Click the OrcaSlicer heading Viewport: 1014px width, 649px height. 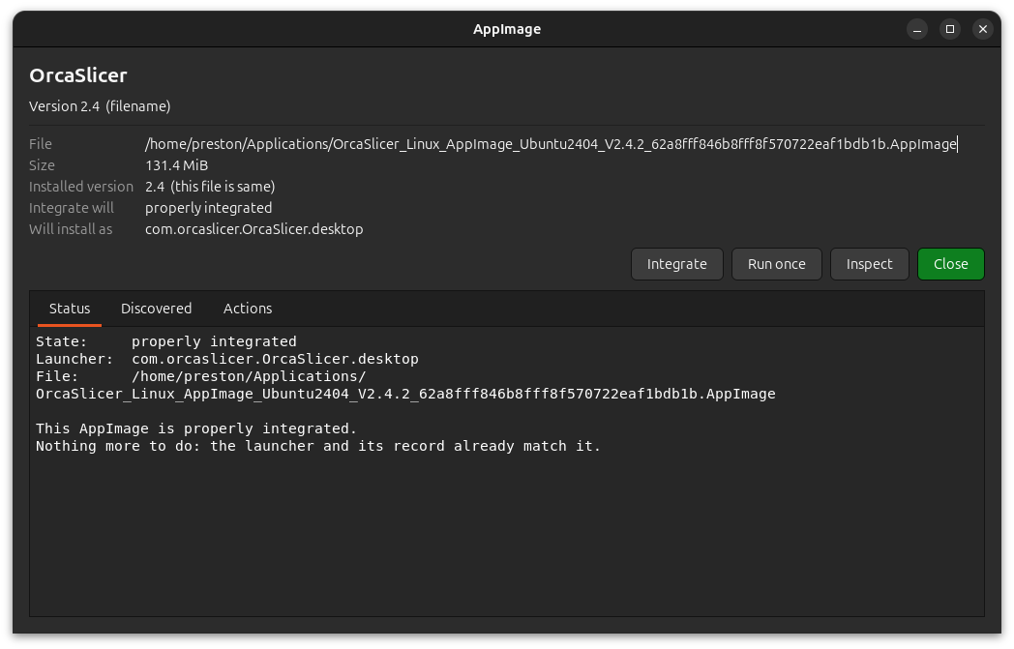(78, 75)
